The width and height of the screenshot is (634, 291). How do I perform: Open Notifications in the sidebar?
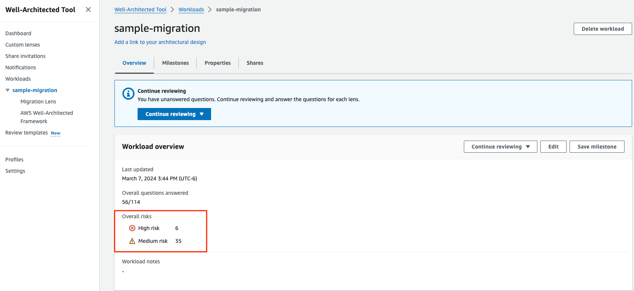click(21, 67)
